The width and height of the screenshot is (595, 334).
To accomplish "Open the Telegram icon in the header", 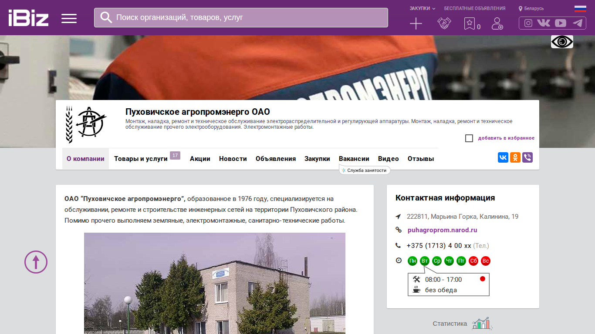I will (x=578, y=23).
